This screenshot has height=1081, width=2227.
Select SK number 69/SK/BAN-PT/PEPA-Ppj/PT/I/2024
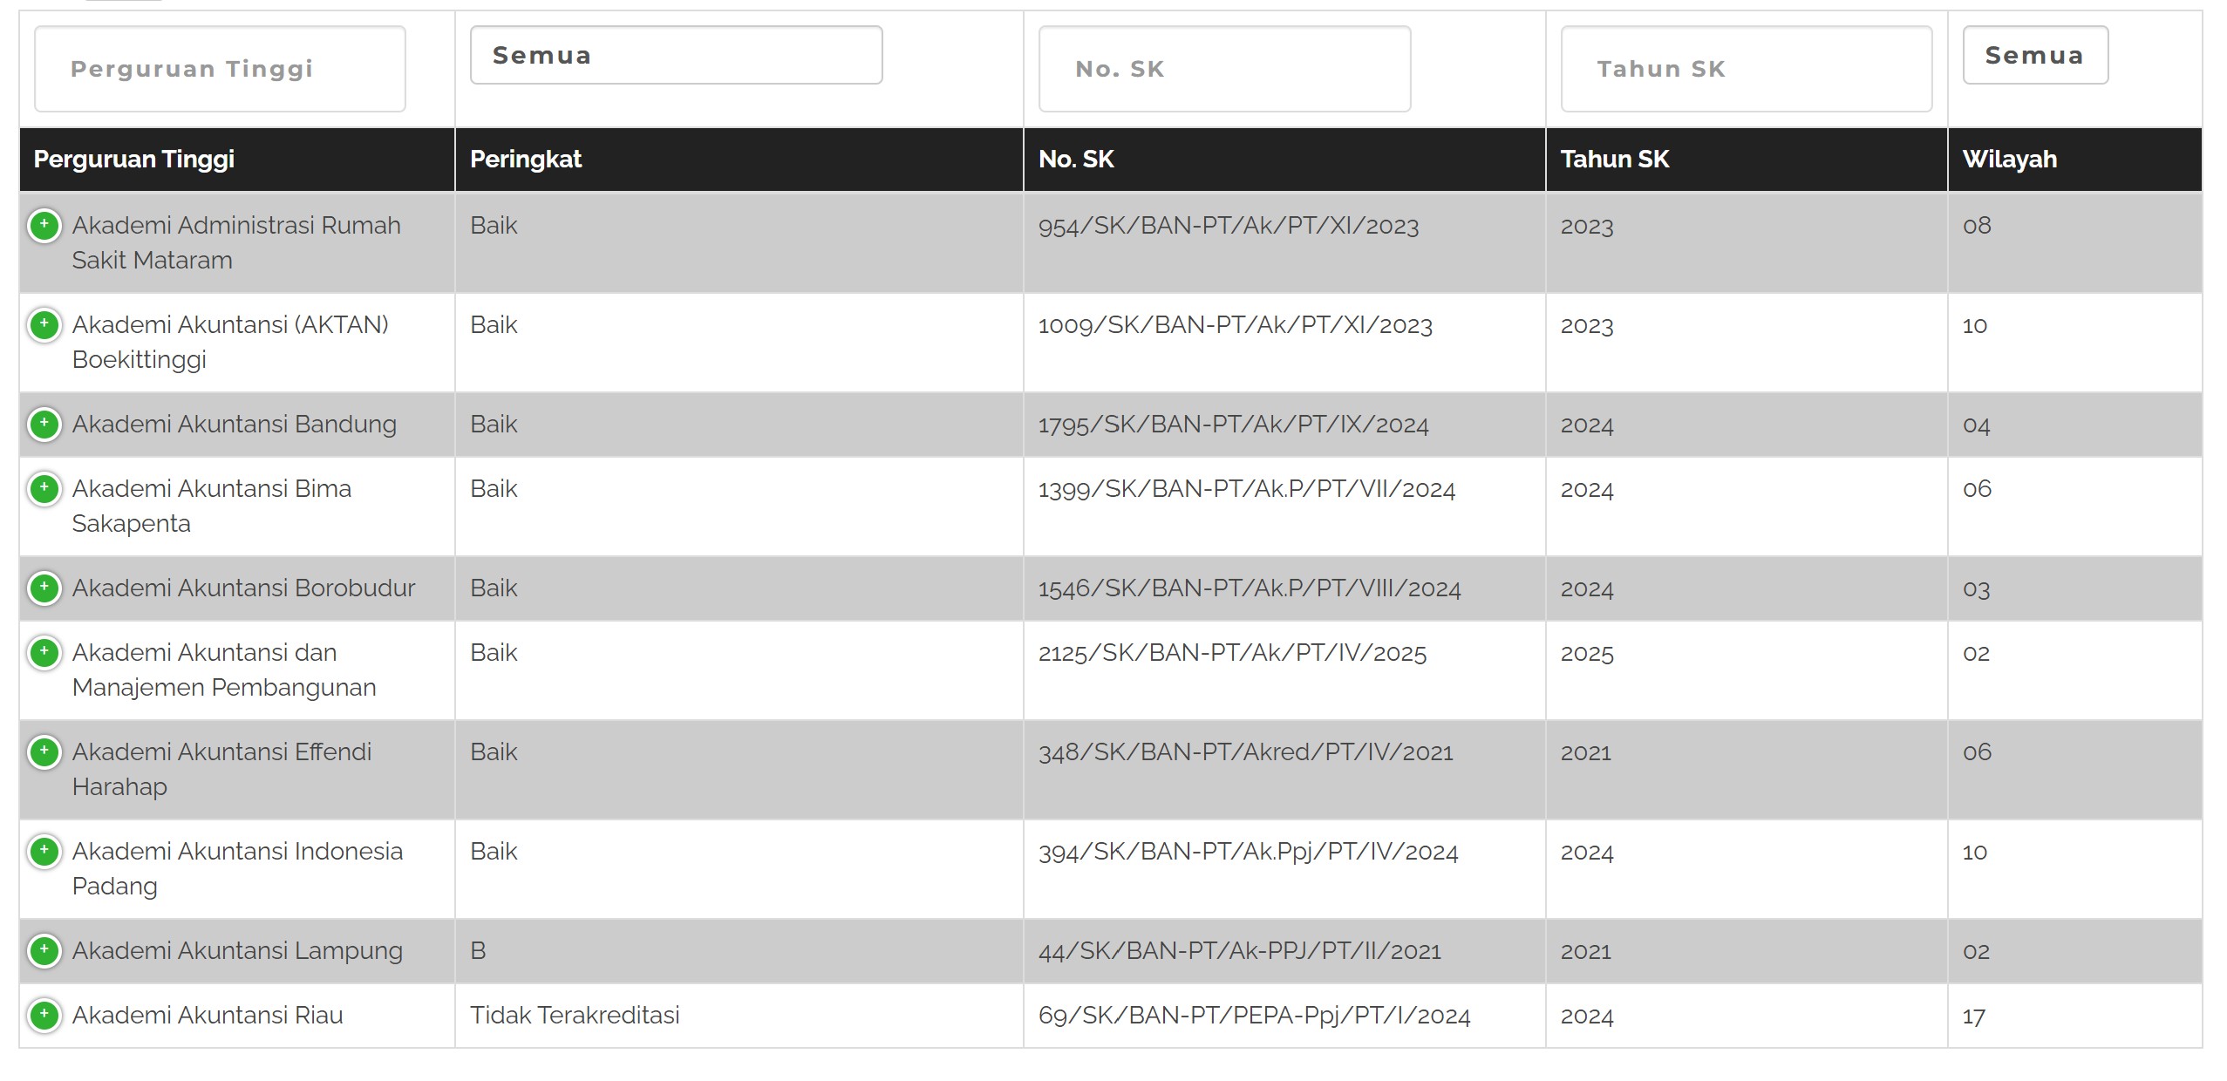(1255, 1016)
